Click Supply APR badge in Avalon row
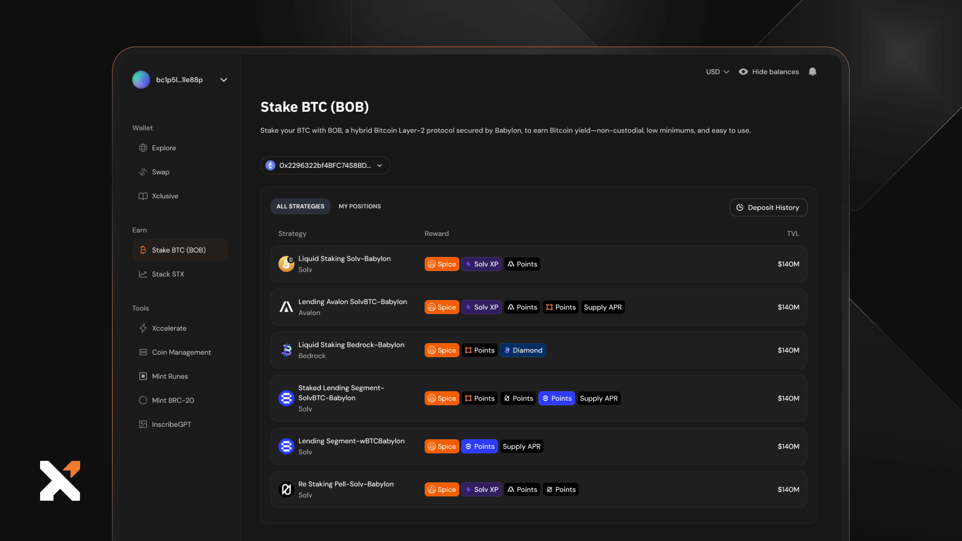 pyautogui.click(x=602, y=307)
